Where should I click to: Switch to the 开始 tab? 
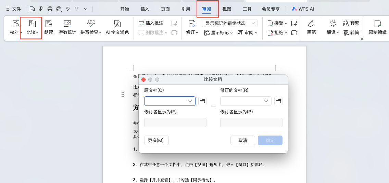(x=125, y=9)
